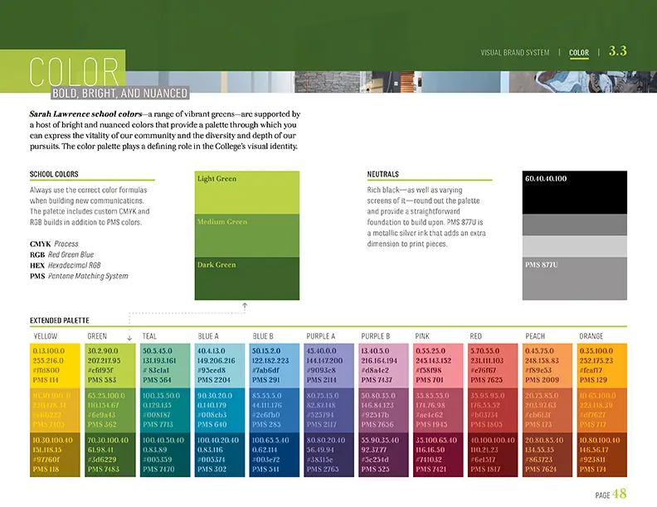The width and height of the screenshot is (657, 507).
Task: Pick the Purple B PMS 7437 swatch
Action: click(383, 365)
